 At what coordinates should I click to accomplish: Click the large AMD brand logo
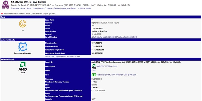click(22, 66)
